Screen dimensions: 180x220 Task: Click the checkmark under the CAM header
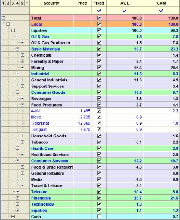(161, 11)
